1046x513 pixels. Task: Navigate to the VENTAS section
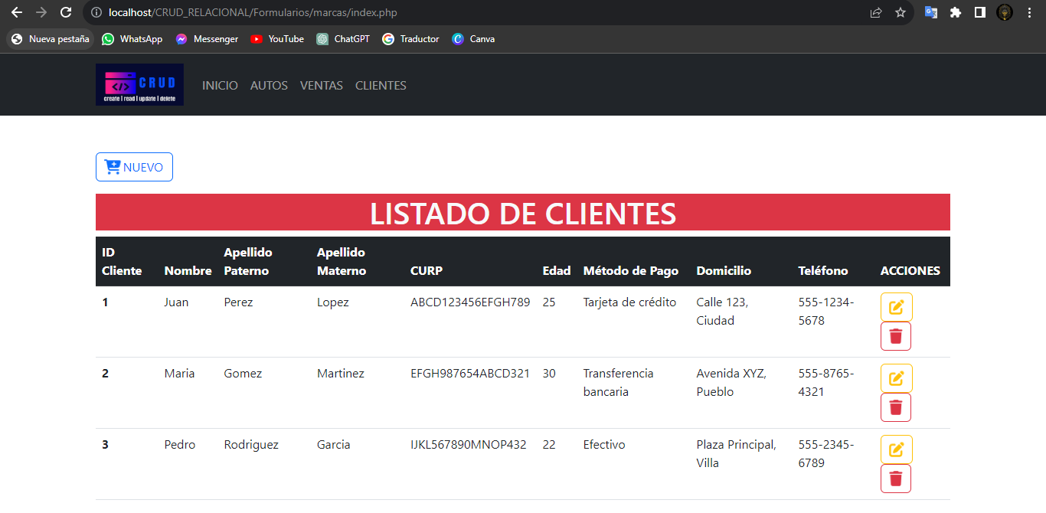(321, 85)
